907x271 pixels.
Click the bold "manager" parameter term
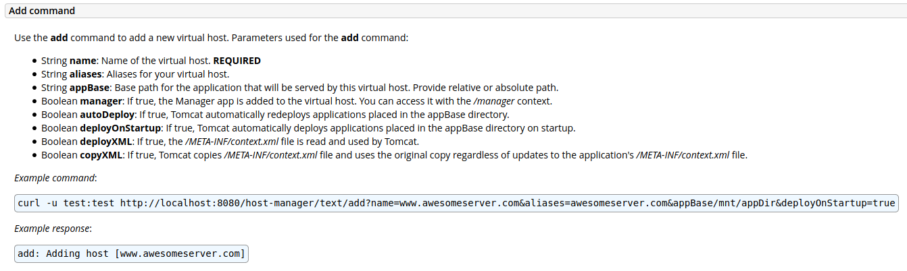click(x=101, y=101)
